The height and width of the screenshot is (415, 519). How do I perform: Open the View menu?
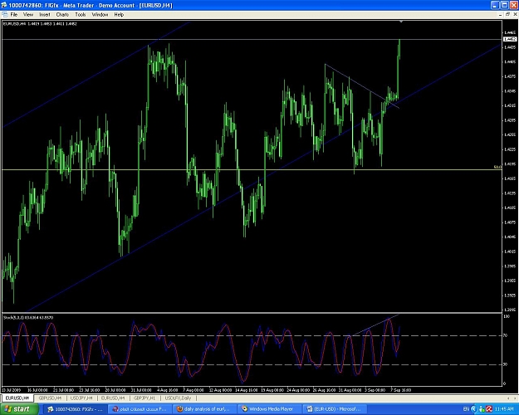tap(28, 15)
